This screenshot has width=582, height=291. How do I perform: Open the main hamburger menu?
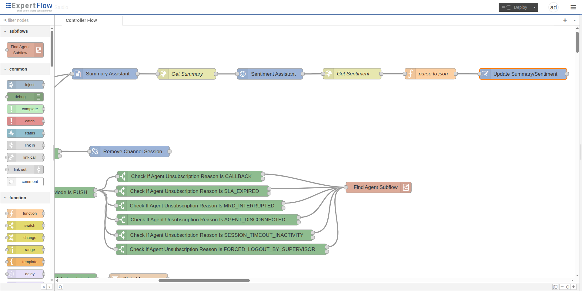click(573, 7)
